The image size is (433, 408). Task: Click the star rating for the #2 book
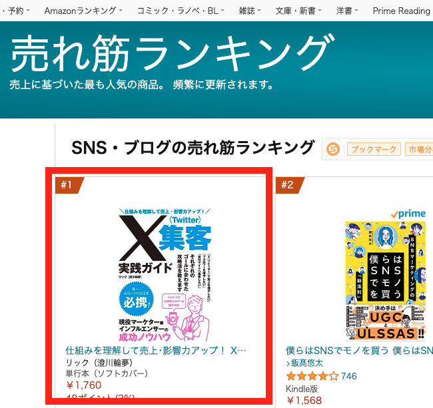coord(312,376)
